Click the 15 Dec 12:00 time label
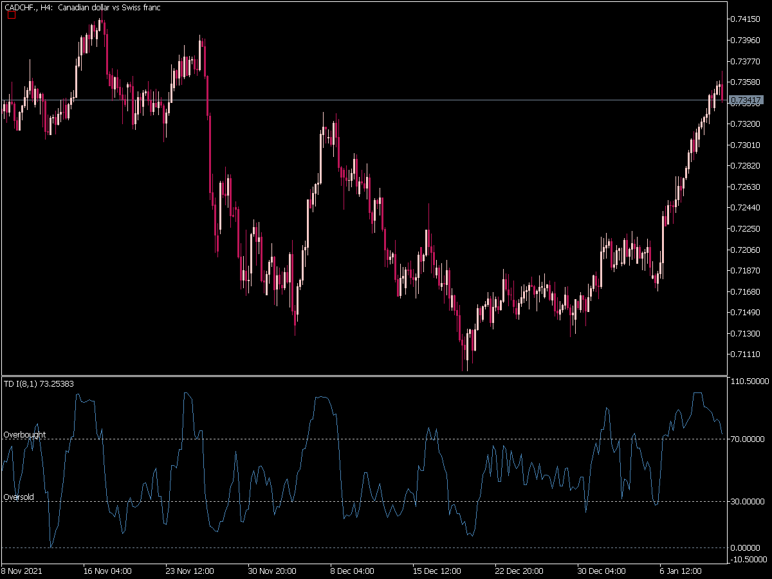The image size is (772, 579). pos(436,571)
